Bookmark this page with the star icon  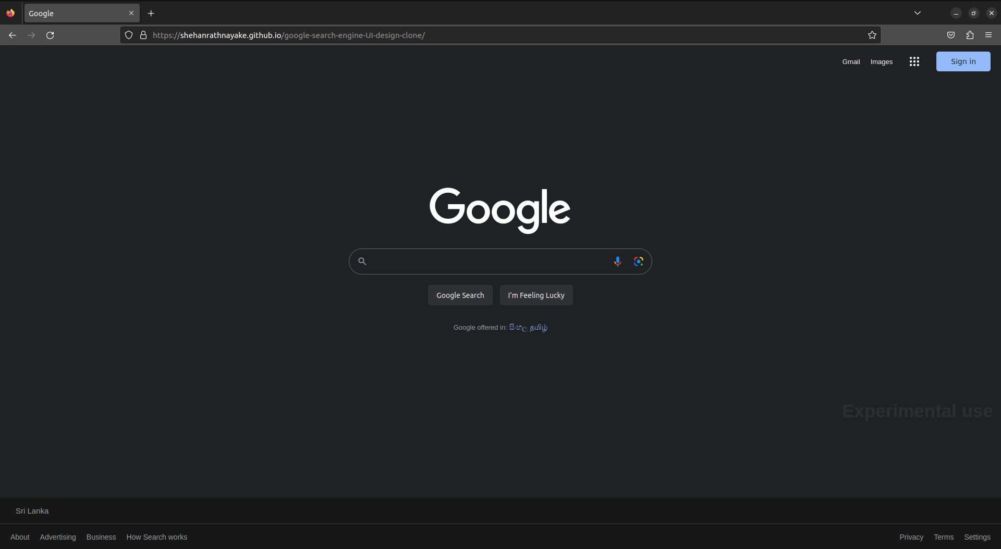pos(872,35)
